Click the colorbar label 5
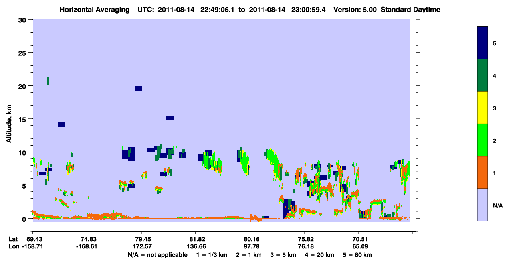Viewport: 519px width, 266px height. [494, 43]
